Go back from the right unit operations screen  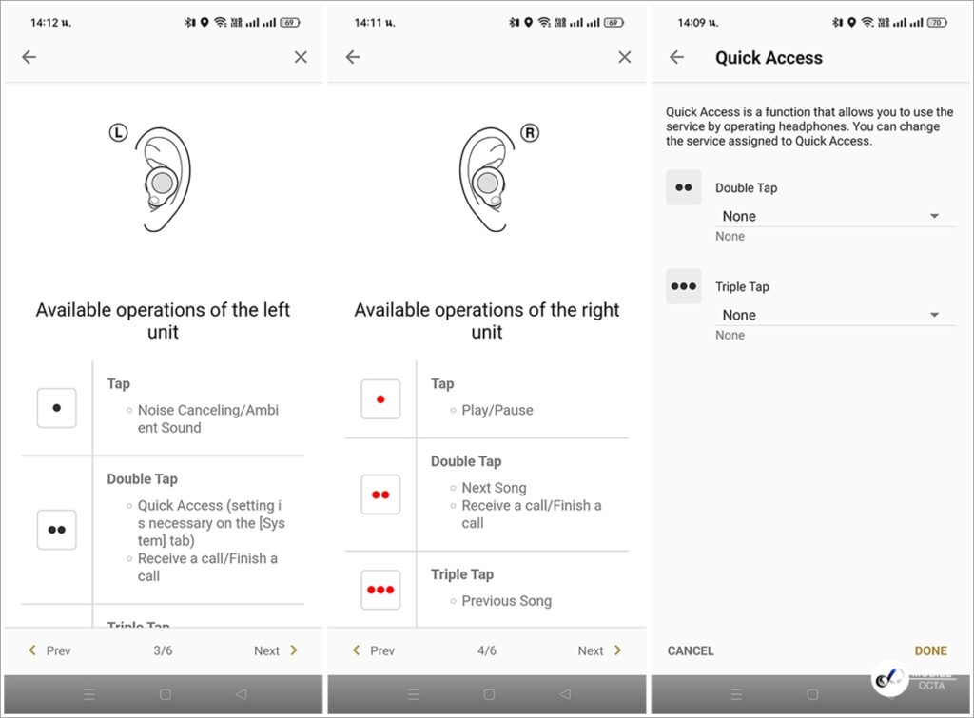coord(353,57)
